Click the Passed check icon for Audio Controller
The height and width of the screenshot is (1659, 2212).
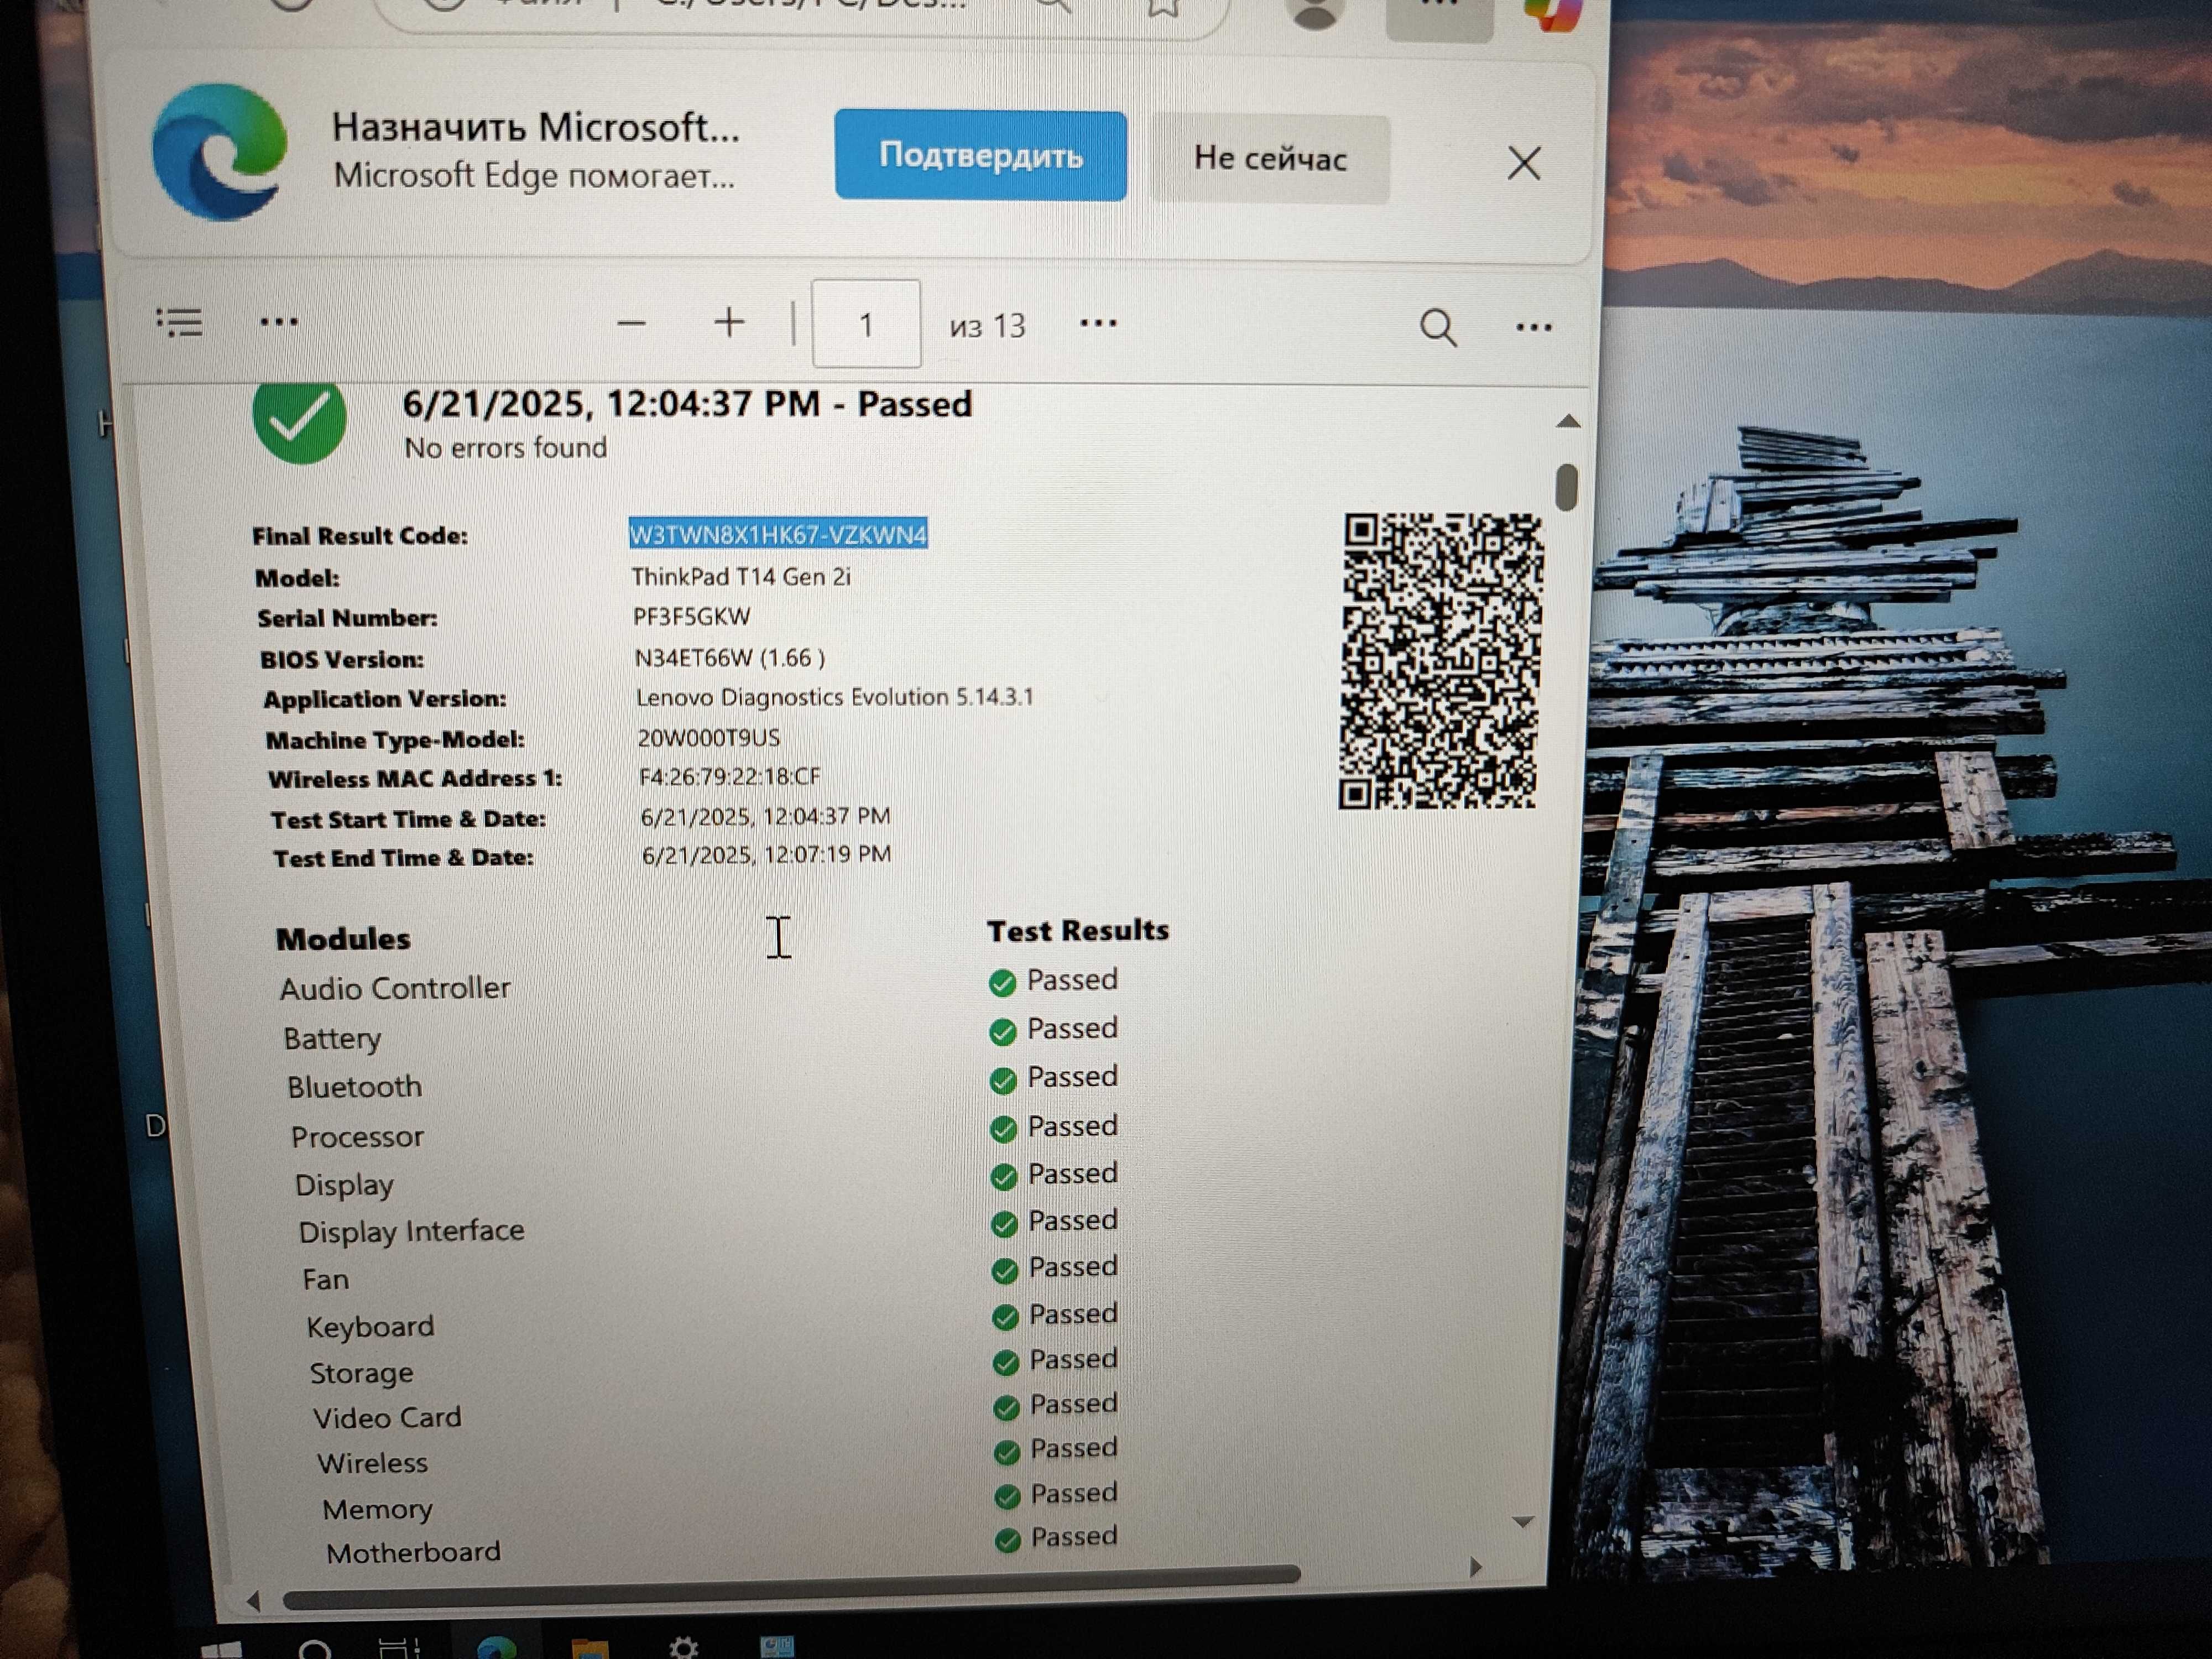pos(1002,984)
